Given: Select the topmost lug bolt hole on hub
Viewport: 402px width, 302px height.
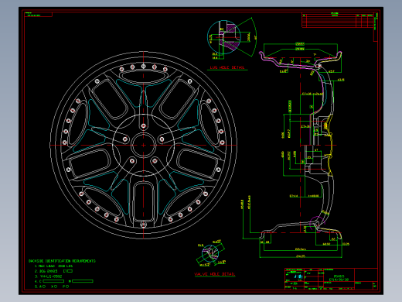Looking at the screenshot, I should coord(144,126).
